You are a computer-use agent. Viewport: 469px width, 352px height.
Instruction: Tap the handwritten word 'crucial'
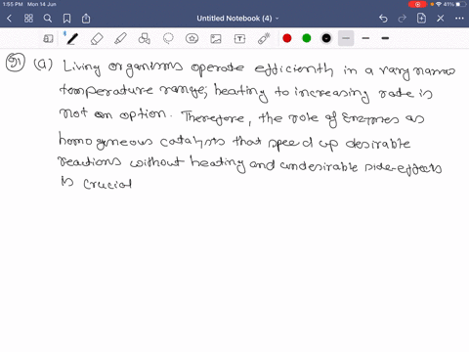107,184
